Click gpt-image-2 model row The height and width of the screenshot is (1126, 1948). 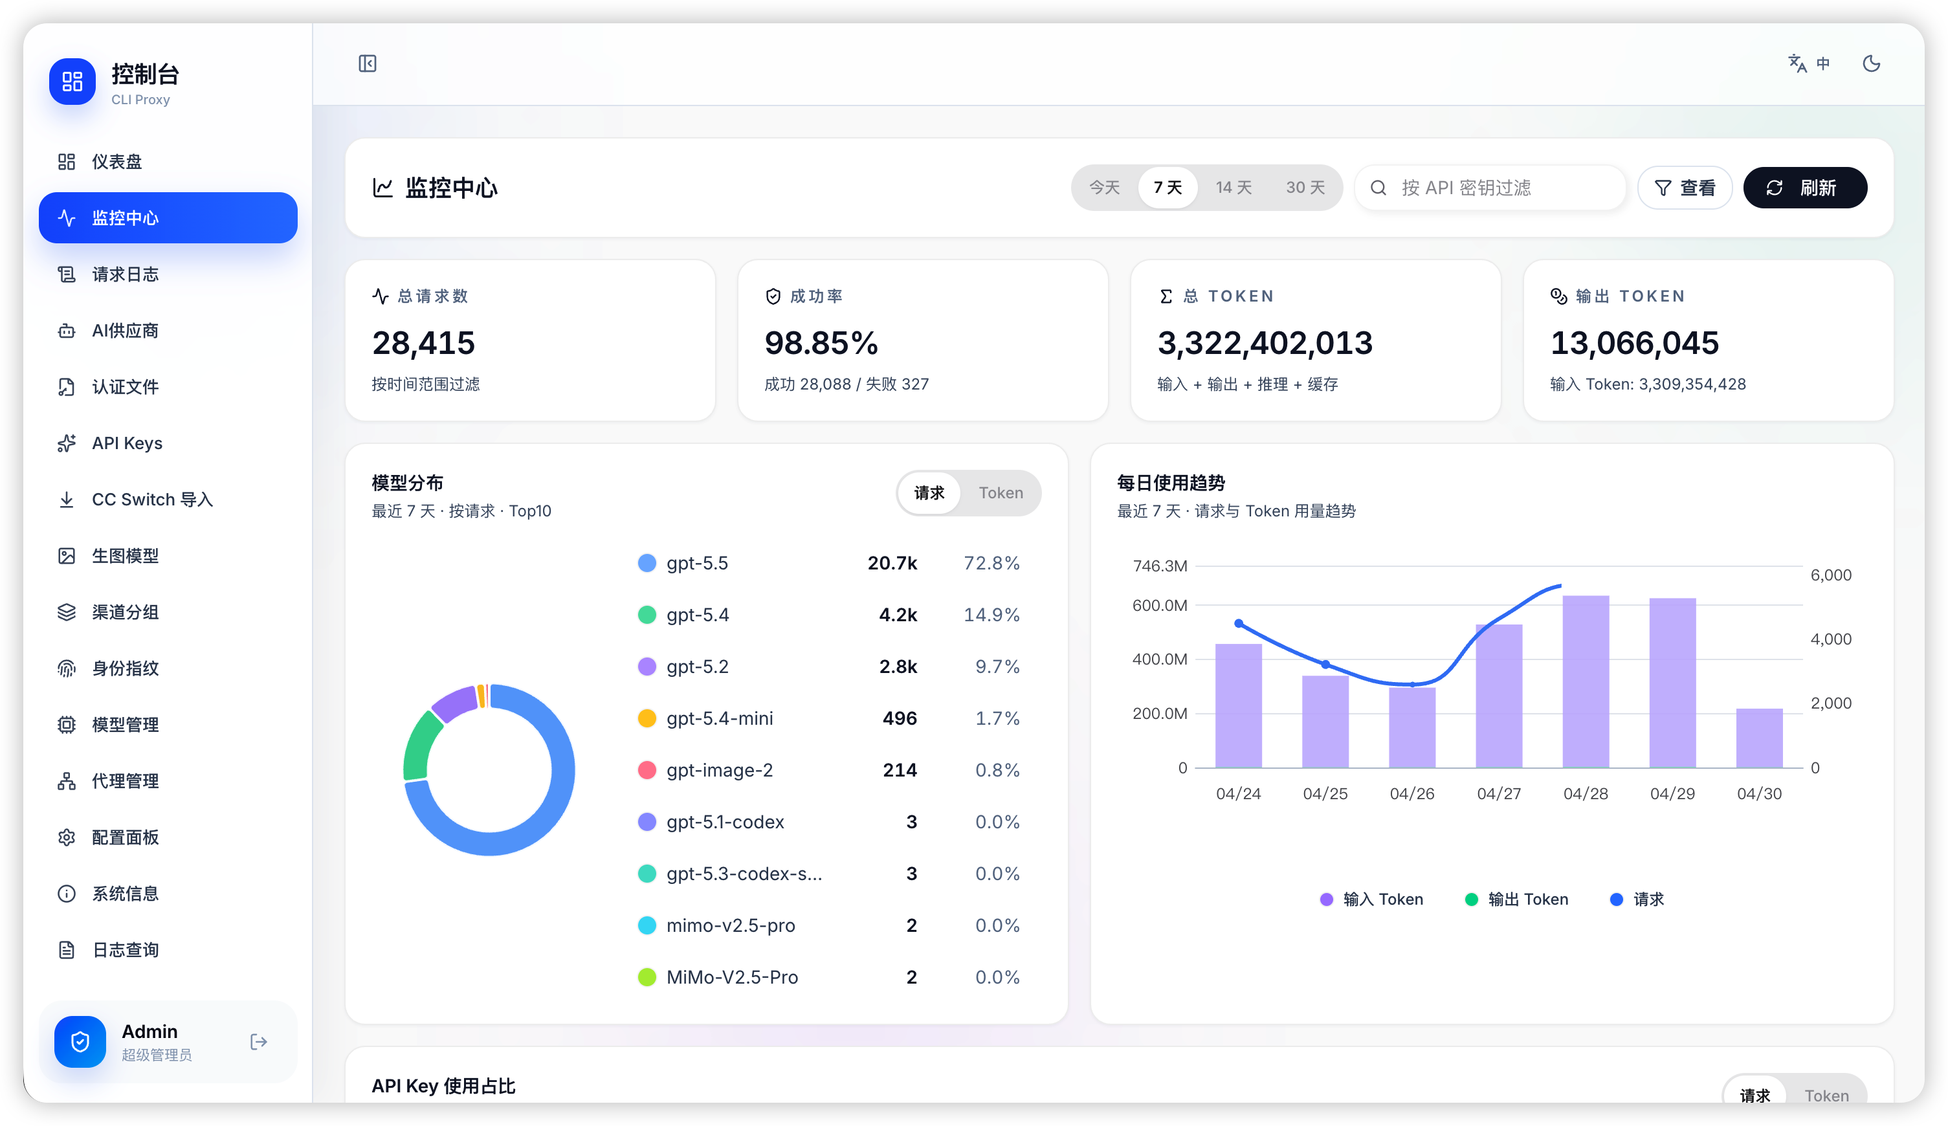pyautogui.click(x=828, y=771)
